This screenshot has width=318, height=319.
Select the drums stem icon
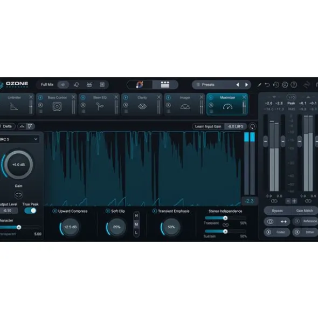tap(89, 85)
